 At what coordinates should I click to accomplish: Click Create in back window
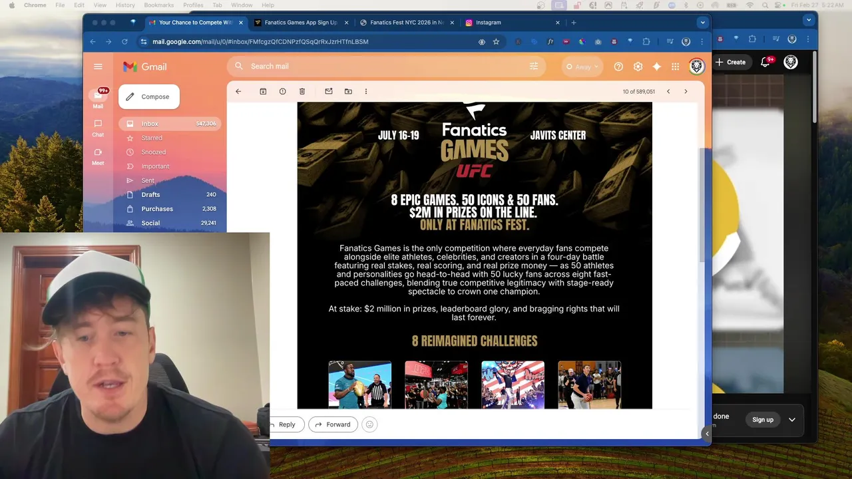[730, 62]
